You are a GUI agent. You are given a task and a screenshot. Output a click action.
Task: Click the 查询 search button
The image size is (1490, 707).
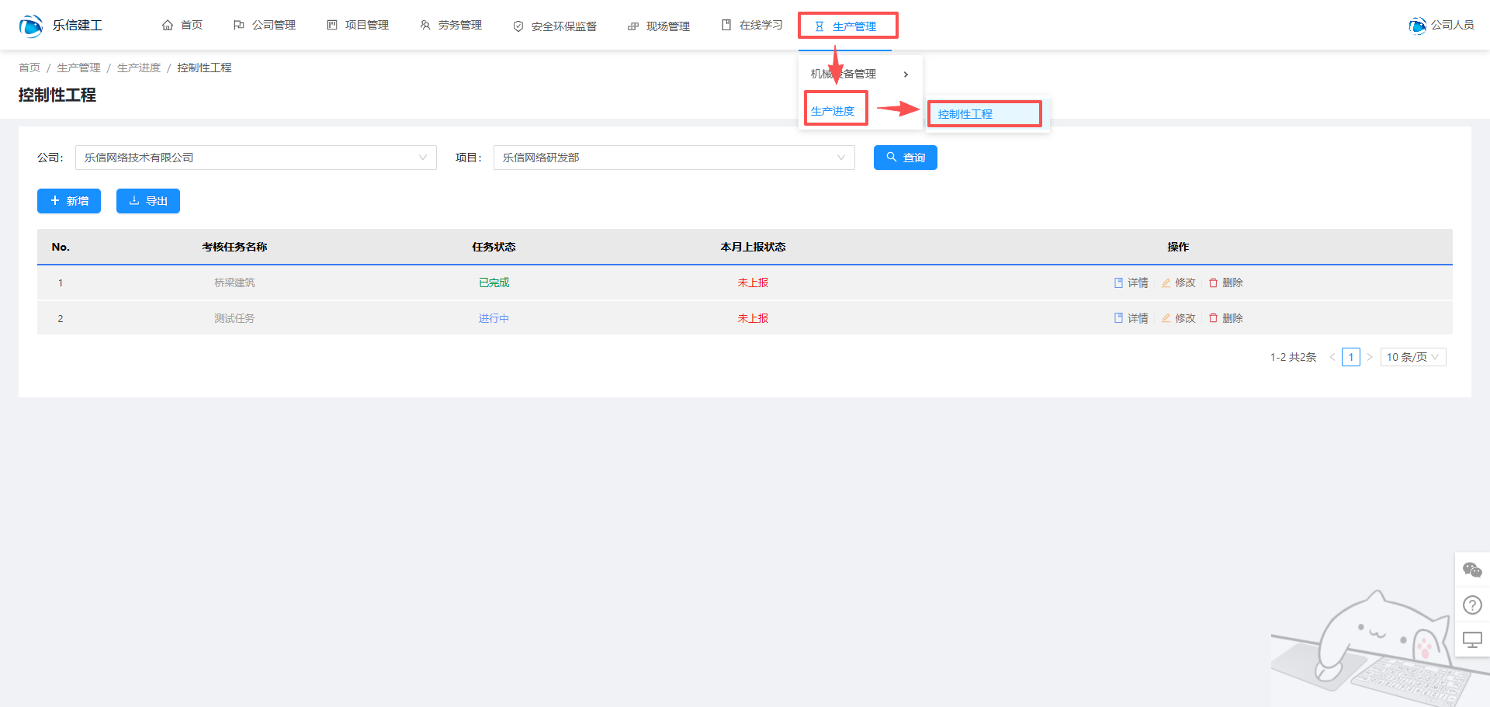905,158
